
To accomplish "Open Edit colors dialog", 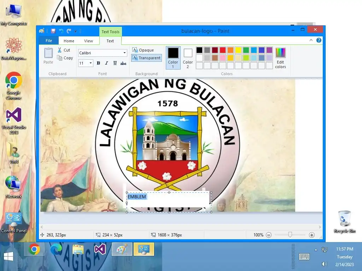I will coord(280,58).
